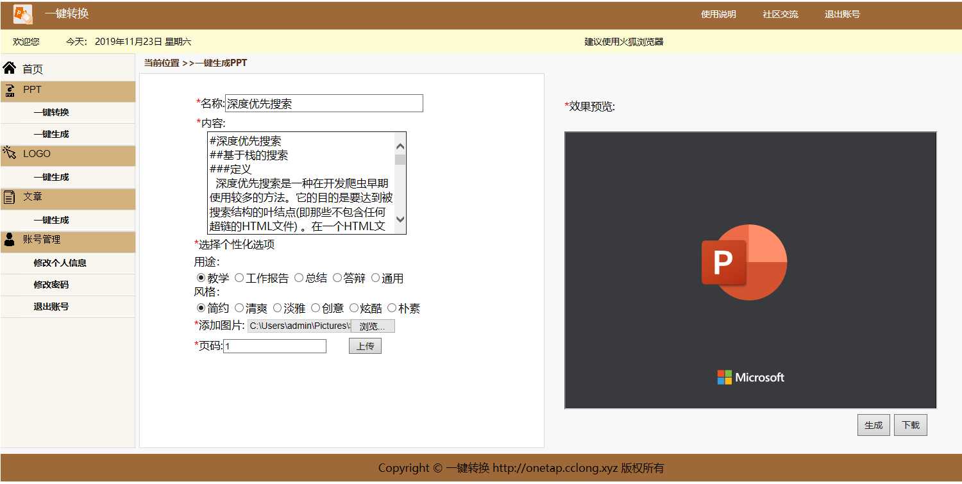Open 首页 in the sidebar

(x=33, y=69)
